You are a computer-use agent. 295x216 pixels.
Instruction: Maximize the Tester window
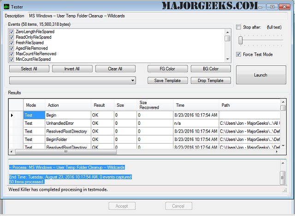point(272,7)
